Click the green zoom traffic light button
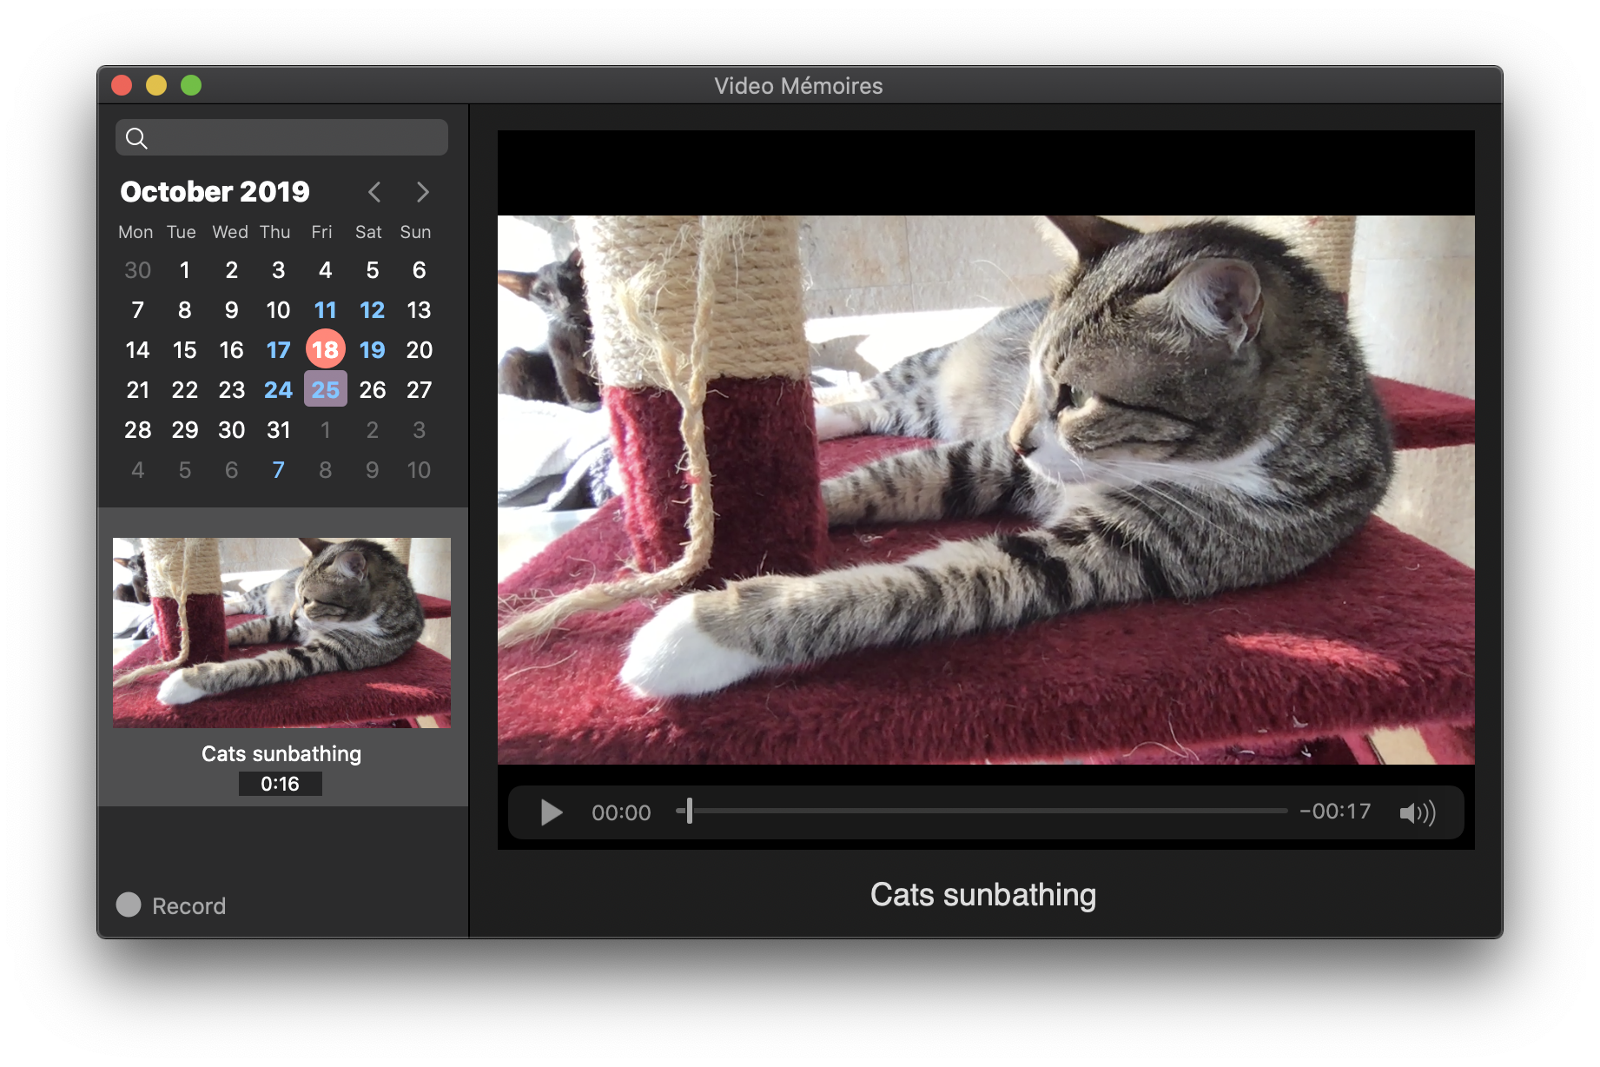This screenshot has height=1067, width=1600. 191,85
